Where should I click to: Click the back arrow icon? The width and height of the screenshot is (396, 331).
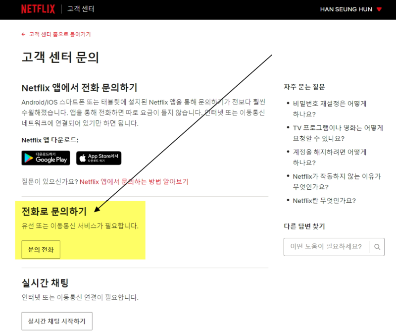click(23, 34)
